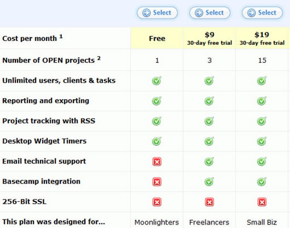Select the $9 Freelancers plan button

point(210,13)
